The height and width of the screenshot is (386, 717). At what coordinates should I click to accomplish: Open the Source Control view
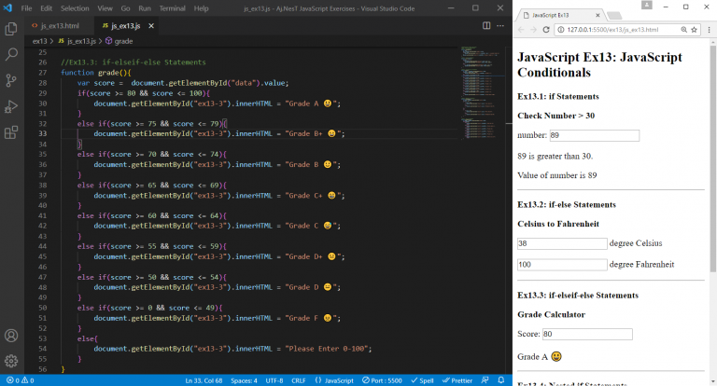click(x=11, y=81)
